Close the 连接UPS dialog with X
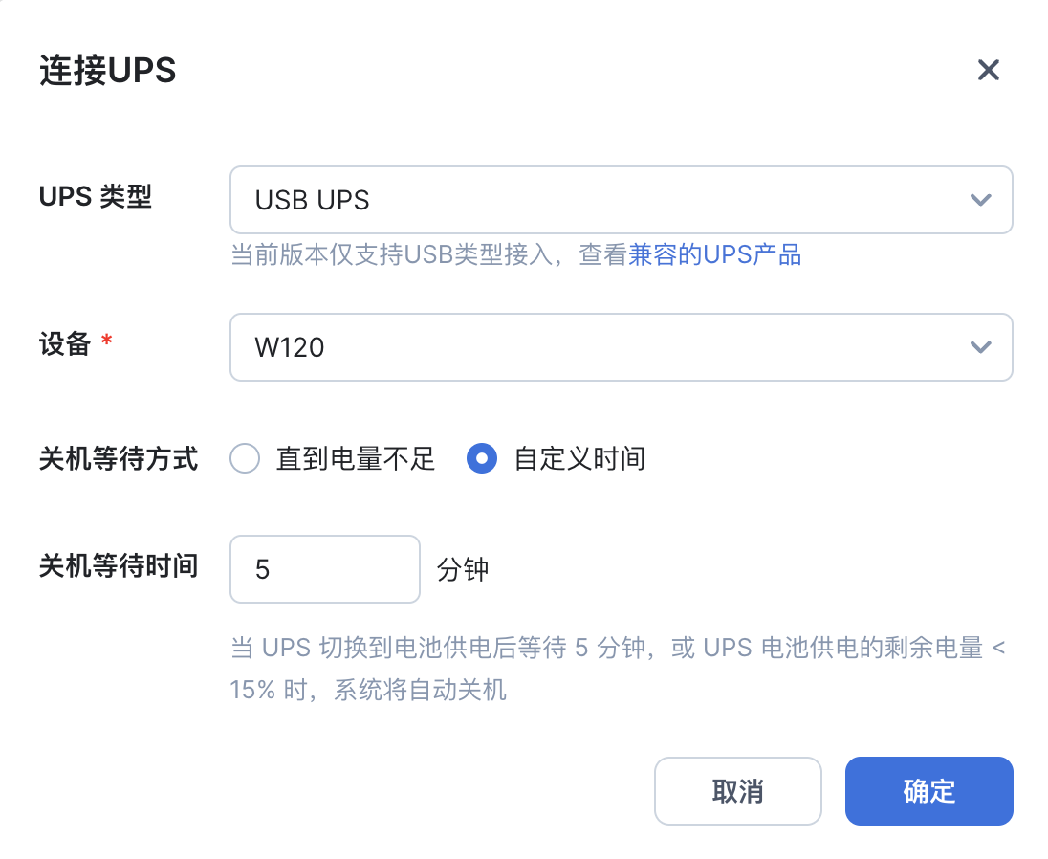 tap(988, 70)
